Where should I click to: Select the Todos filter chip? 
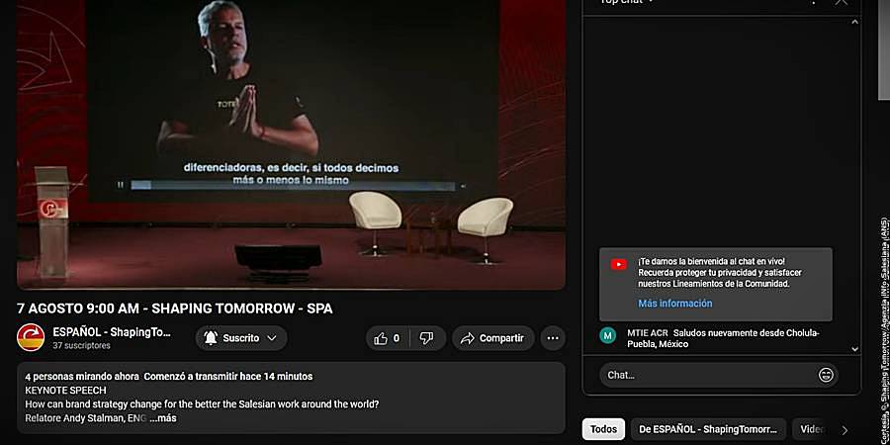click(603, 429)
